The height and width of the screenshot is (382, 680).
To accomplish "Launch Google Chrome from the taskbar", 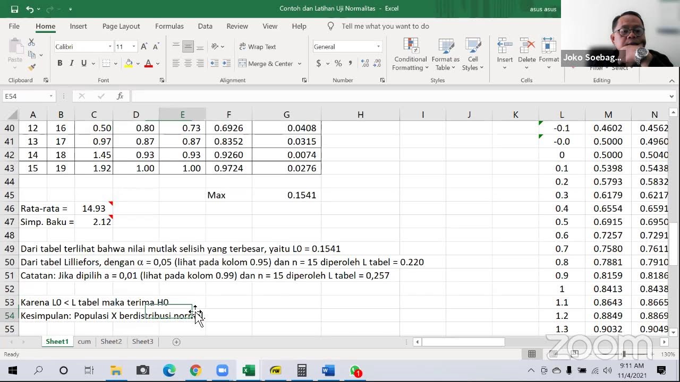I will tap(195, 370).
